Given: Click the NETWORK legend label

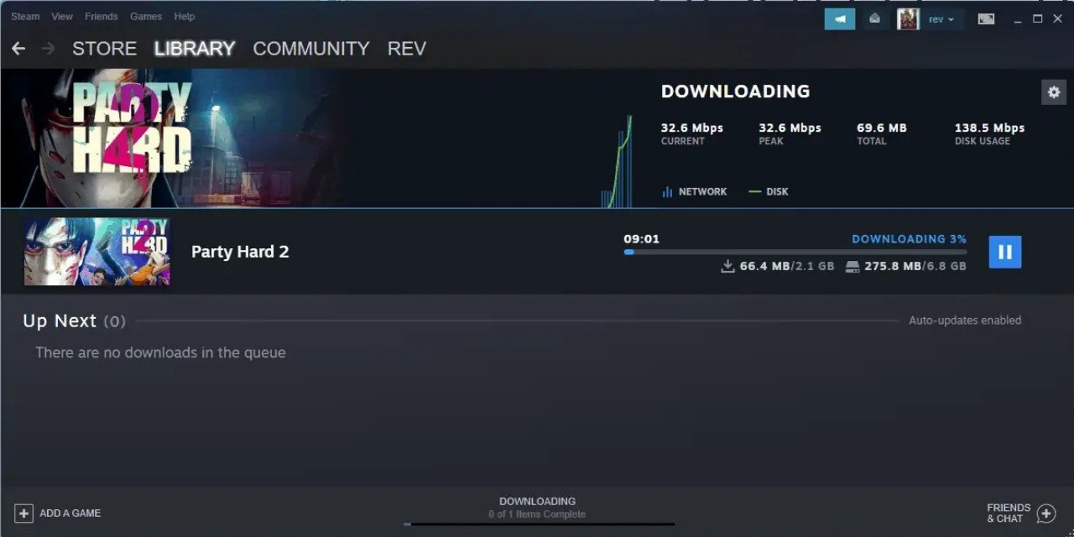Looking at the screenshot, I should pyautogui.click(x=703, y=191).
